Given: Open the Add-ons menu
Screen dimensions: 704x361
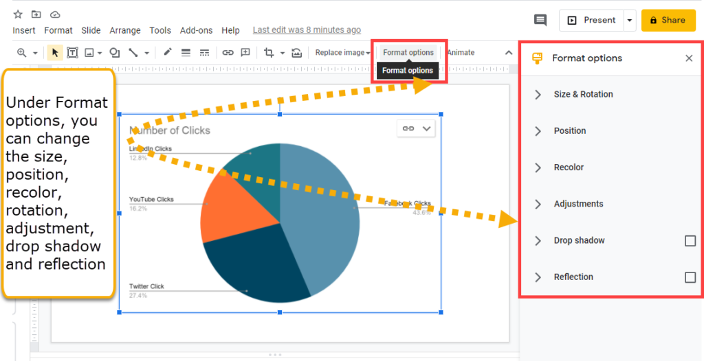Looking at the screenshot, I should (x=196, y=30).
